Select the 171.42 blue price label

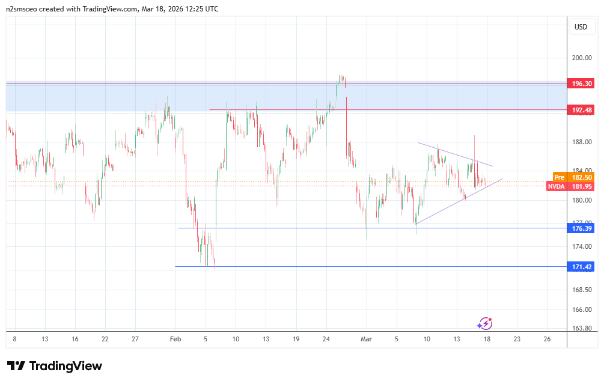581,266
